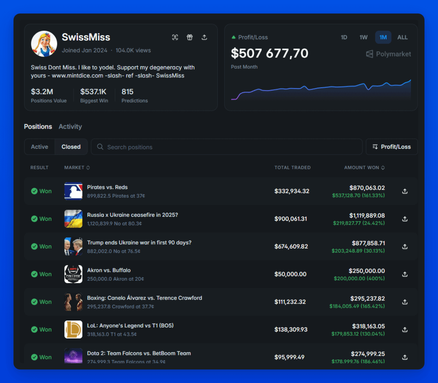
Task: Open the Trump Ukraine war market thumbnail
Action: point(73,247)
